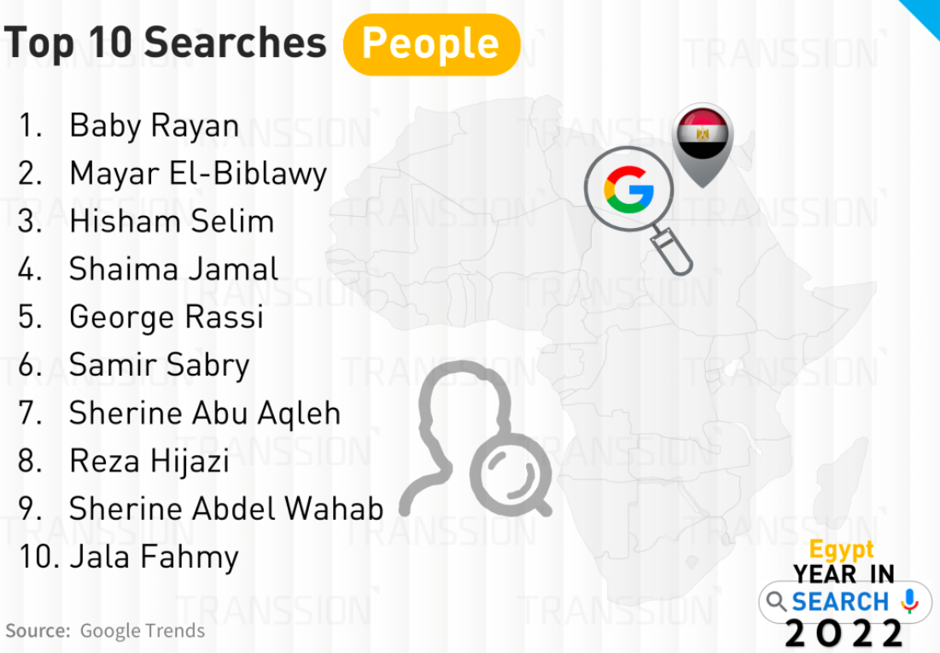
Task: Click Hisham Selim list item
Action: pyautogui.click(x=172, y=221)
